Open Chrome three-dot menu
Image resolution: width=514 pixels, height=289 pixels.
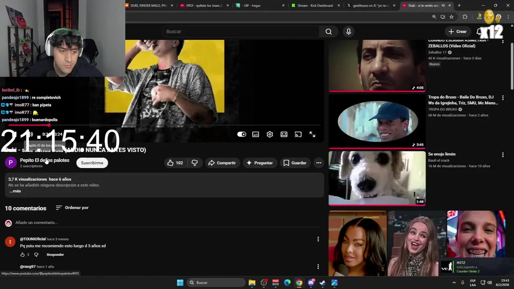coord(508,17)
